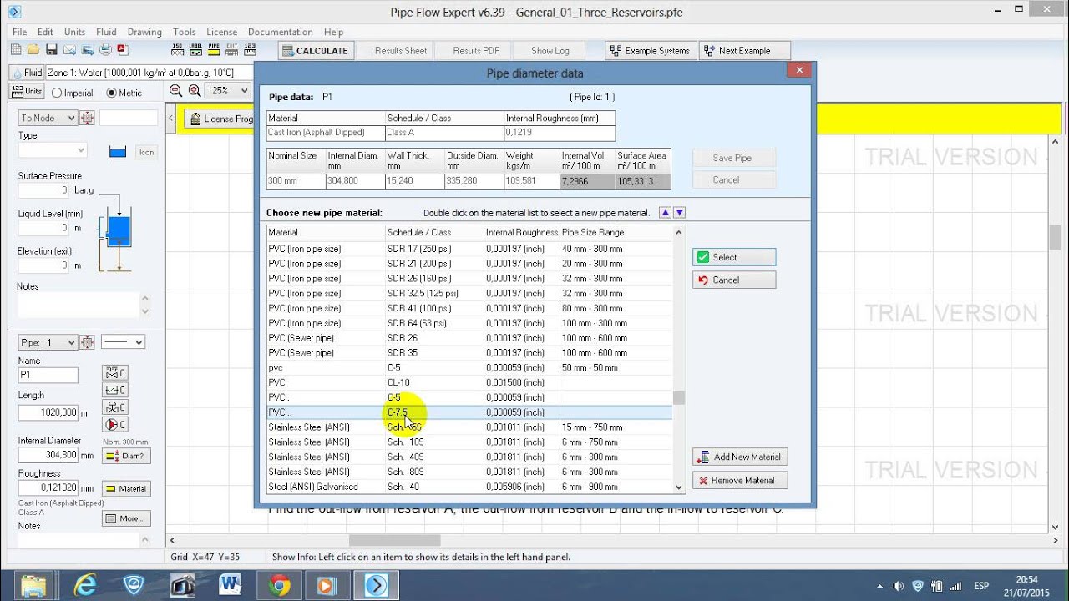Click the component icon with 0
The image size is (1069, 601).
[114, 390]
